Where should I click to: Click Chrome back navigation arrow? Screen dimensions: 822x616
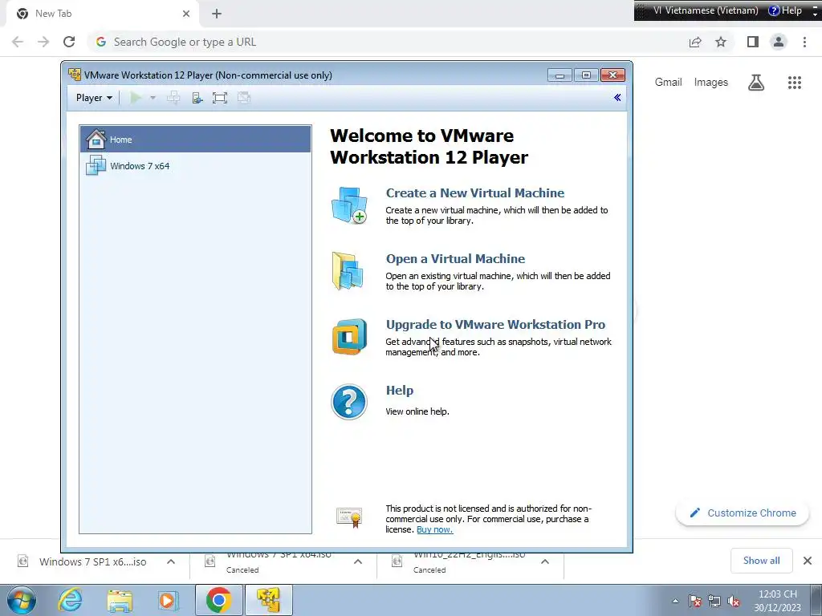click(18, 42)
